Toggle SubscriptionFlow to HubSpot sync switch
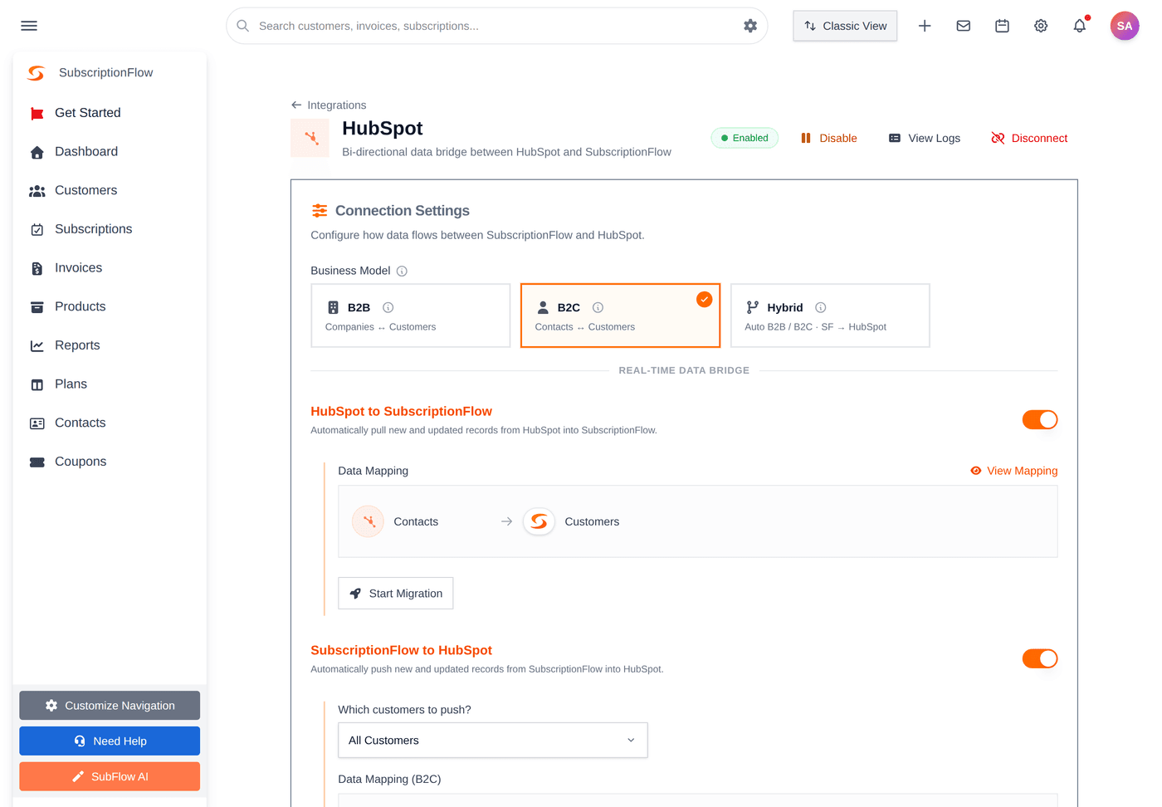This screenshot has width=1162, height=807. point(1040,659)
